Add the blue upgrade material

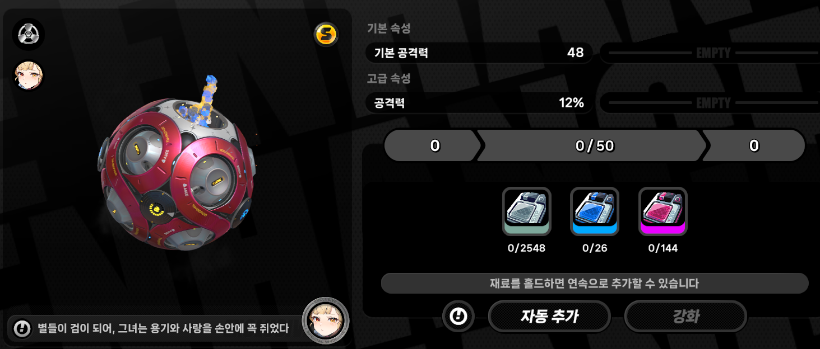[x=595, y=211]
